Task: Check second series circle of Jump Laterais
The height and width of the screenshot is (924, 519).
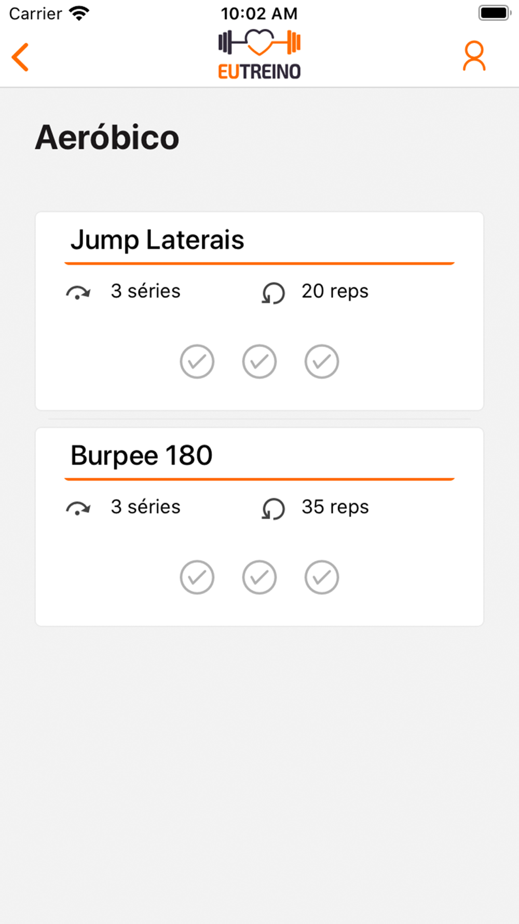Action: point(259,361)
